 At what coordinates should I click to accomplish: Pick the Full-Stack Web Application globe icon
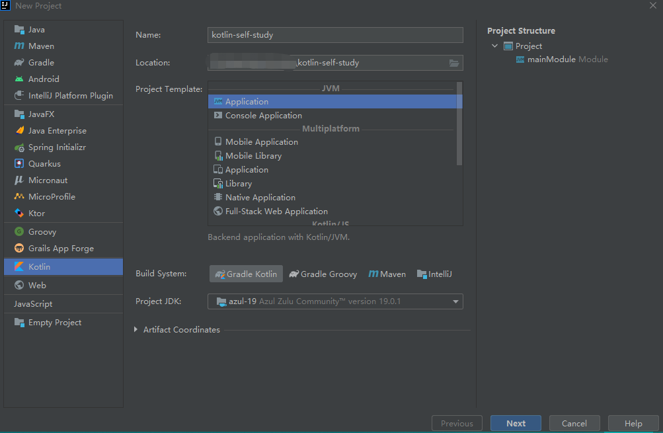click(218, 211)
